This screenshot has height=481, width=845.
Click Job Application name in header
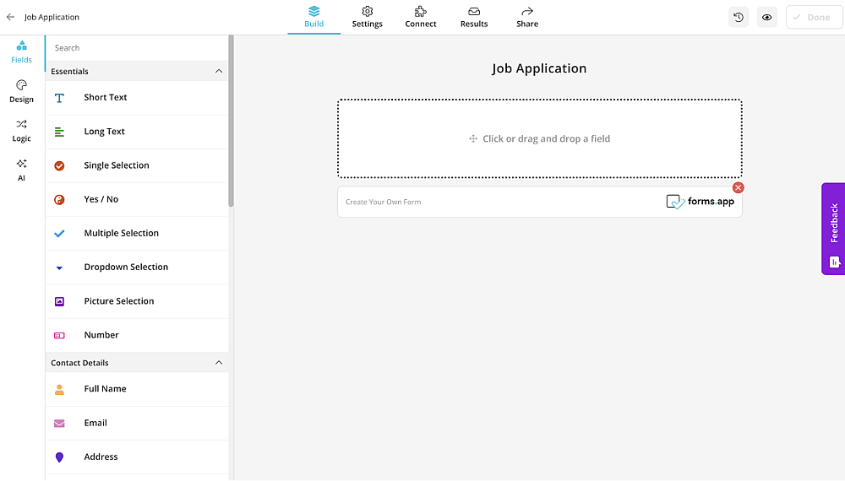52,17
